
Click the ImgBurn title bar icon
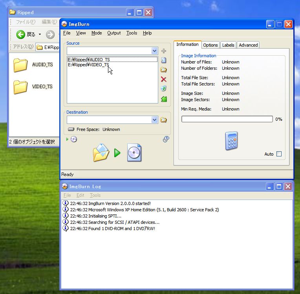(64, 24)
